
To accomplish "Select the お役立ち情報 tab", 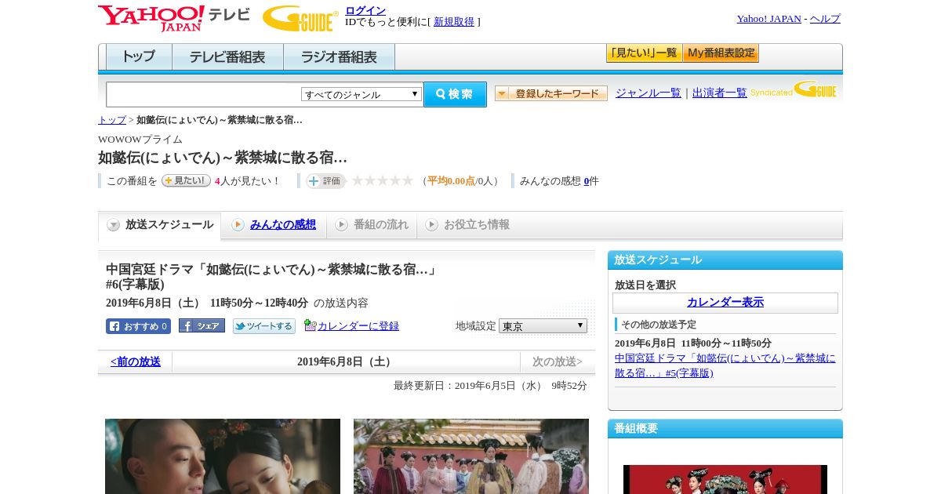I will [x=467, y=225].
